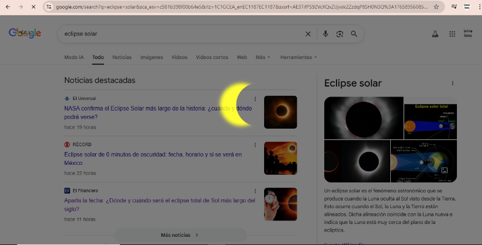Image resolution: width=482 pixels, height=245 pixels.
Task: Expand the Más dropdown
Action: 263,57
